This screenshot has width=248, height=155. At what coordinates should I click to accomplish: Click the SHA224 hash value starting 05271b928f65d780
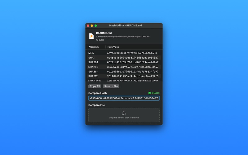coord(133,62)
